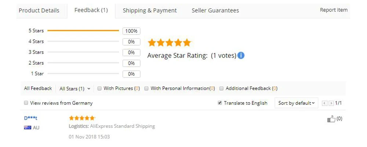Screen dimensions: 367x147
Task: Click the large five-star average rating
Action: click(170, 43)
